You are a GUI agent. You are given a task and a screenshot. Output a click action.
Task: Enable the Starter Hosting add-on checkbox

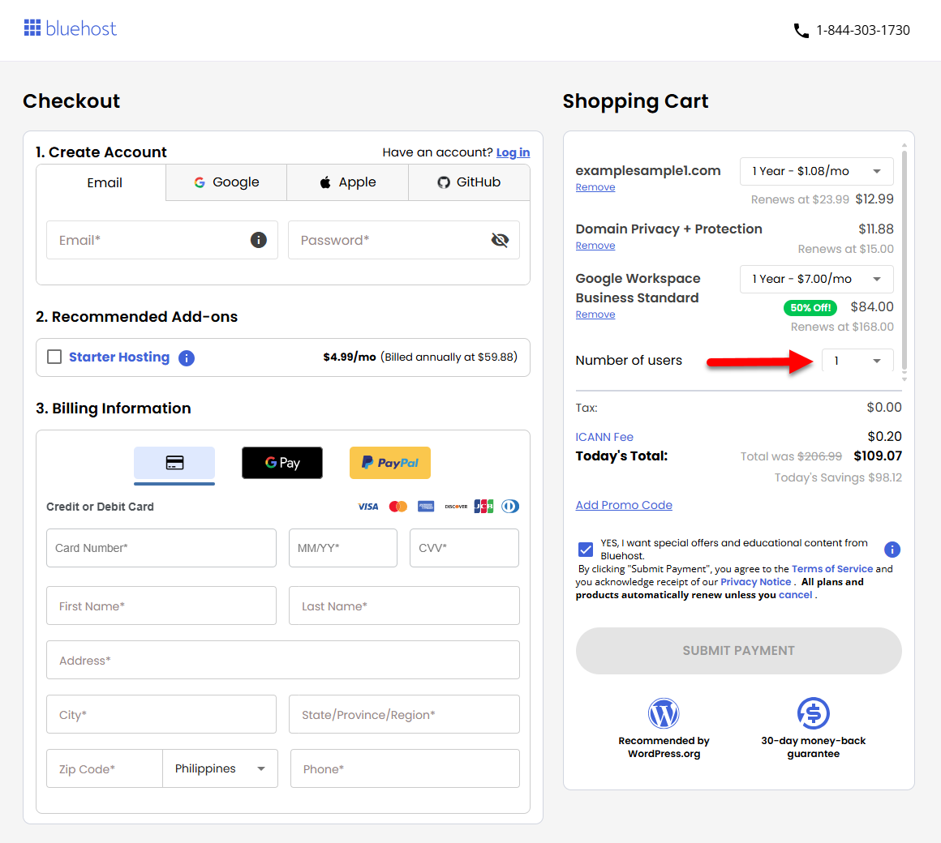[x=54, y=357]
